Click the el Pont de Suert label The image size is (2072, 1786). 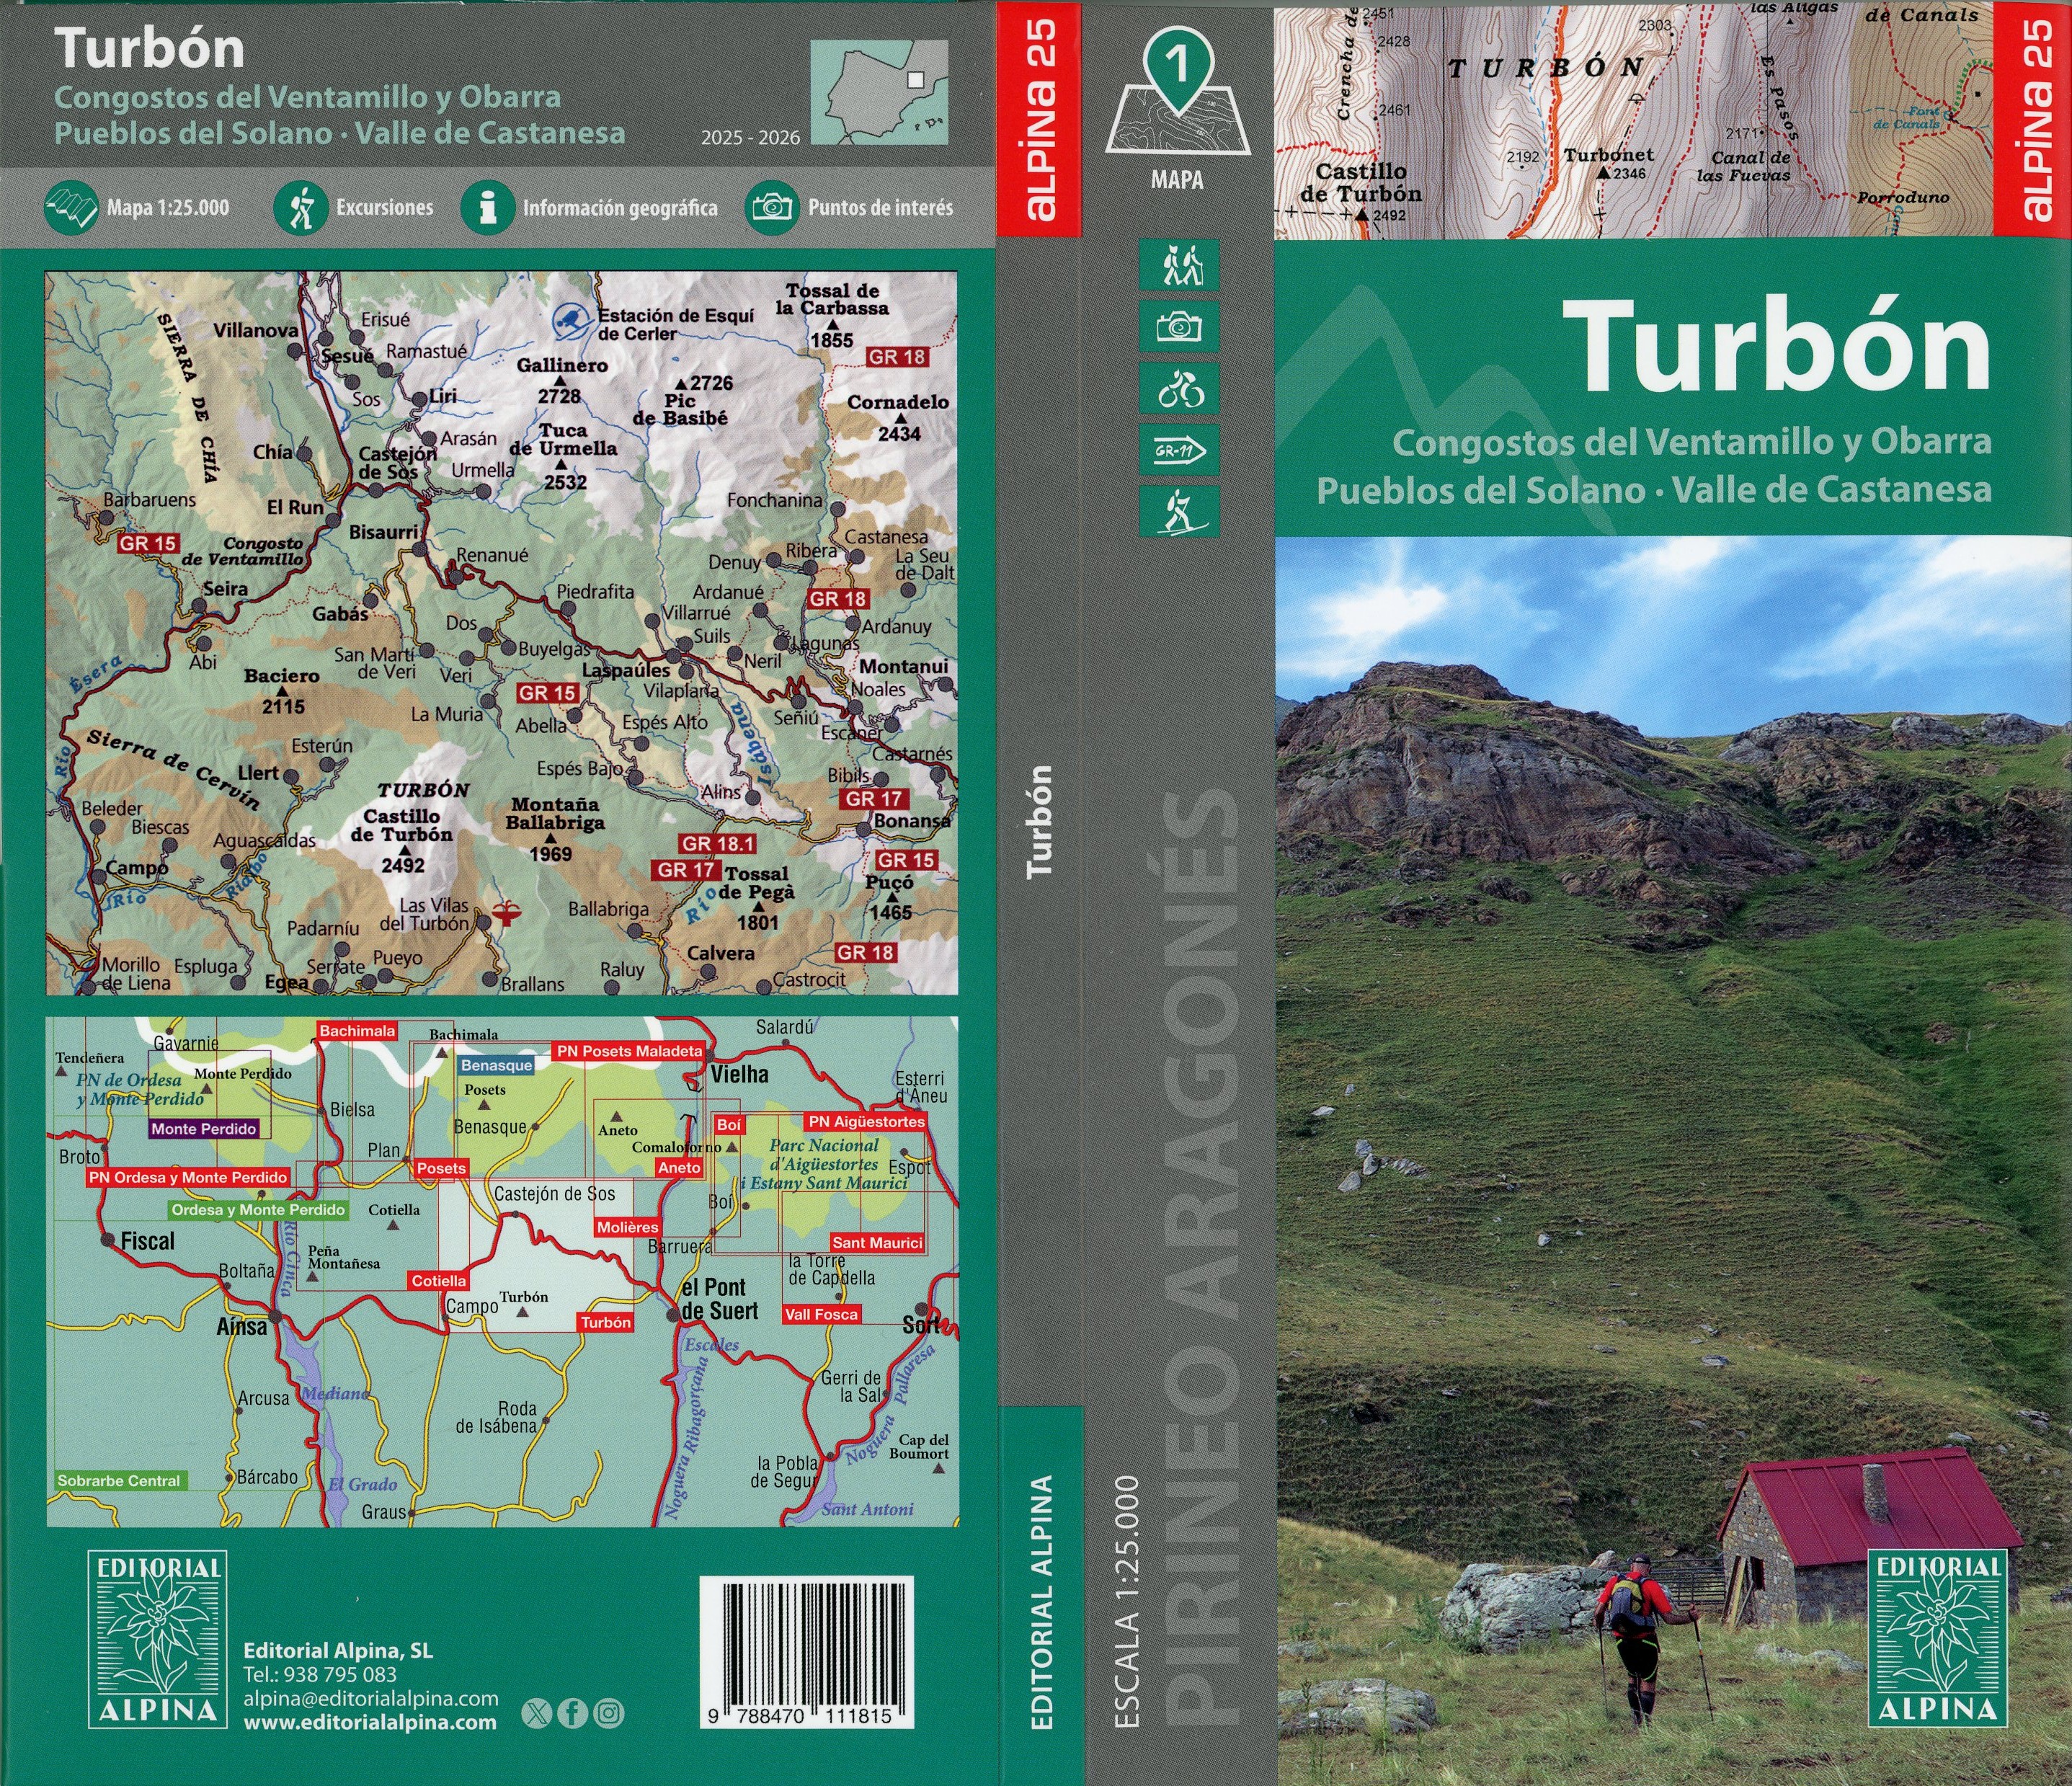pos(719,1298)
